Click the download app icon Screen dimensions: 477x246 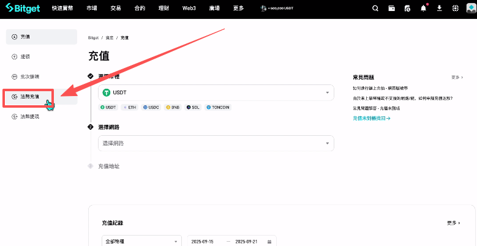[439, 9]
